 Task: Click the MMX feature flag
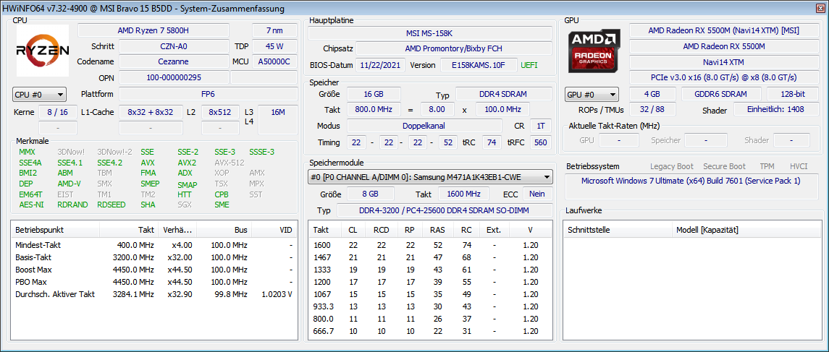[x=27, y=152]
